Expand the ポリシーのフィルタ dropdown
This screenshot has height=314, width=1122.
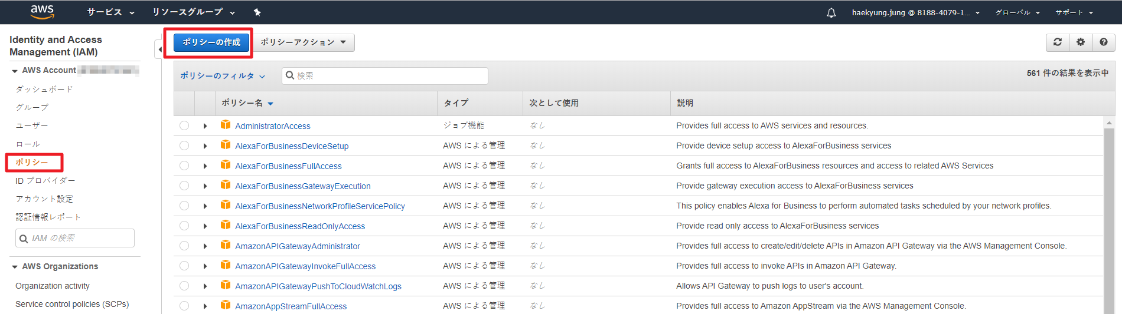point(223,76)
